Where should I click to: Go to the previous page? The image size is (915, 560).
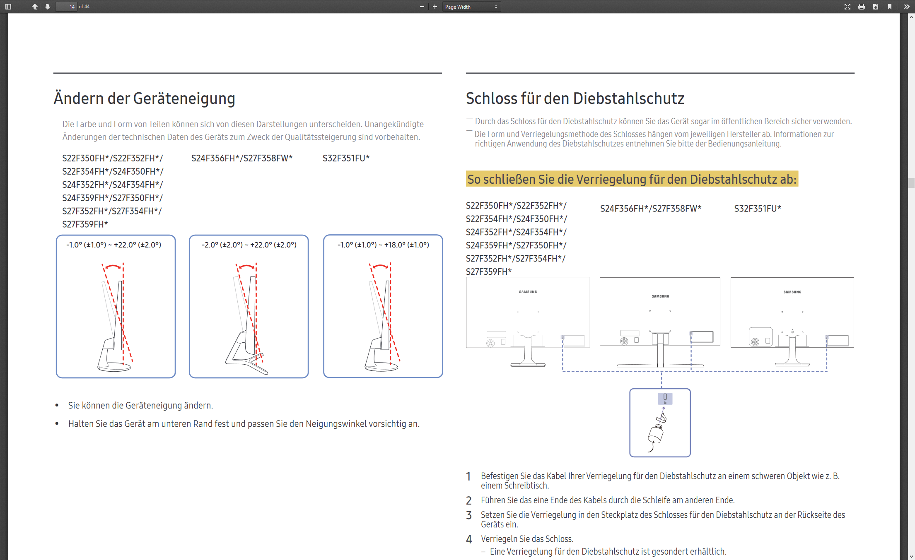pyautogui.click(x=35, y=7)
